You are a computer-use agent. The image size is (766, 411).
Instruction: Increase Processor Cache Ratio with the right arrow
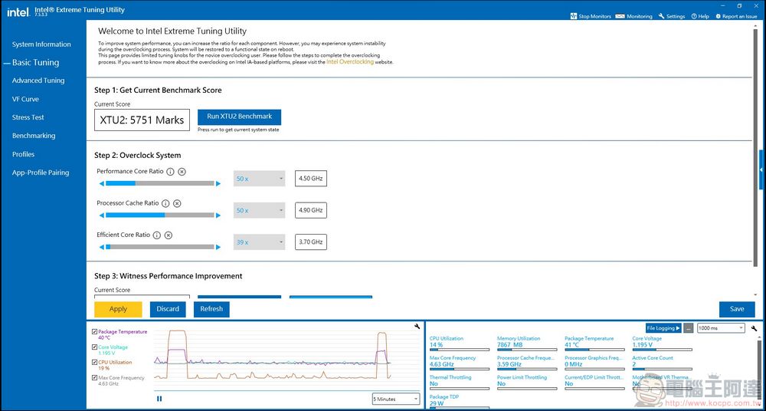[218, 215]
